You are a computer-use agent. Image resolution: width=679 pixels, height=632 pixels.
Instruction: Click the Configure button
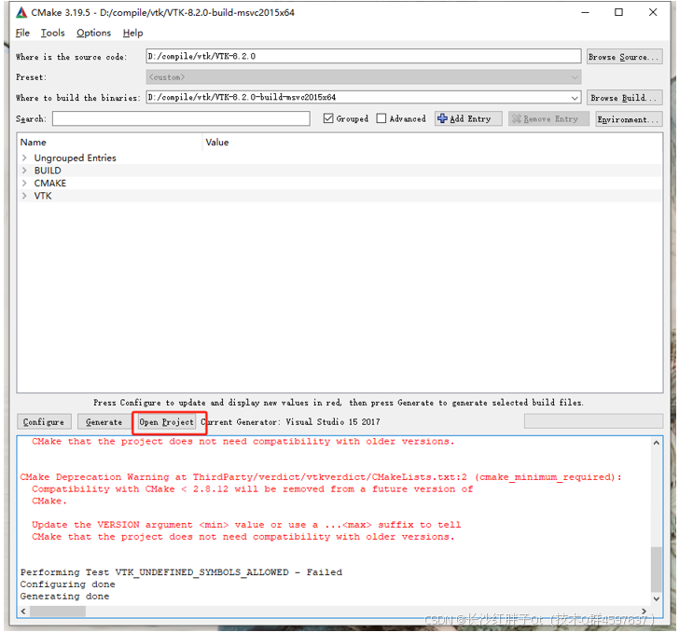click(44, 422)
